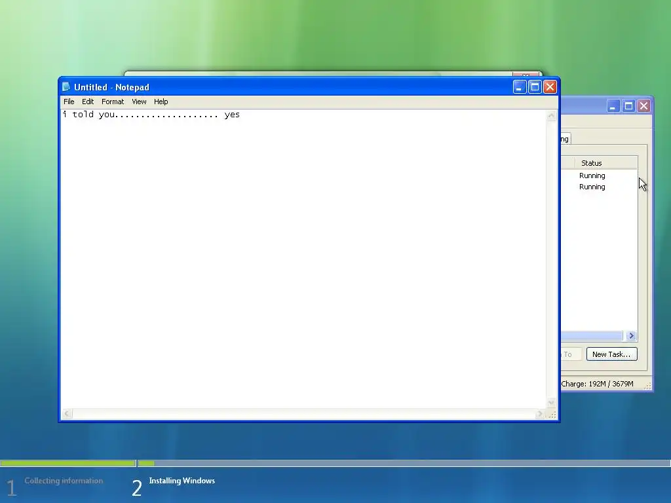671x503 pixels.
Task: Open the File menu in Notepad
Action: click(x=69, y=102)
